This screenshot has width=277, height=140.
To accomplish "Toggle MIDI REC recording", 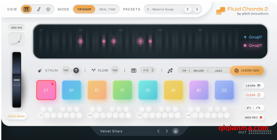I will click(254, 117).
